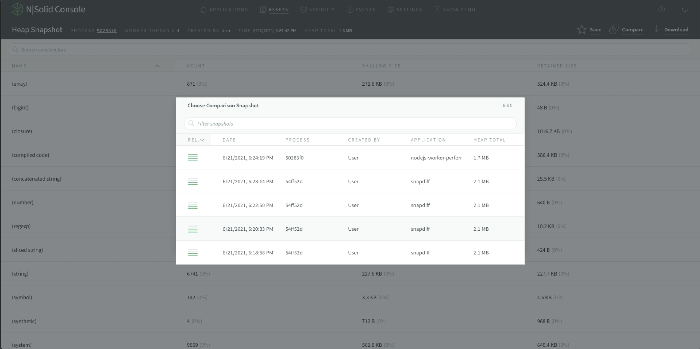Switch to the Security tab
Viewport: 700px width, 349px height.
(x=318, y=10)
